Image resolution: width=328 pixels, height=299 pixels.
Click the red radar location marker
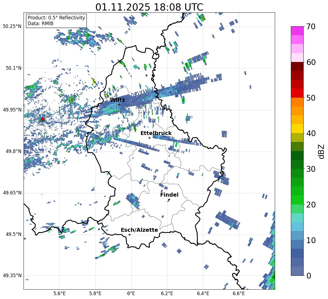(43, 119)
